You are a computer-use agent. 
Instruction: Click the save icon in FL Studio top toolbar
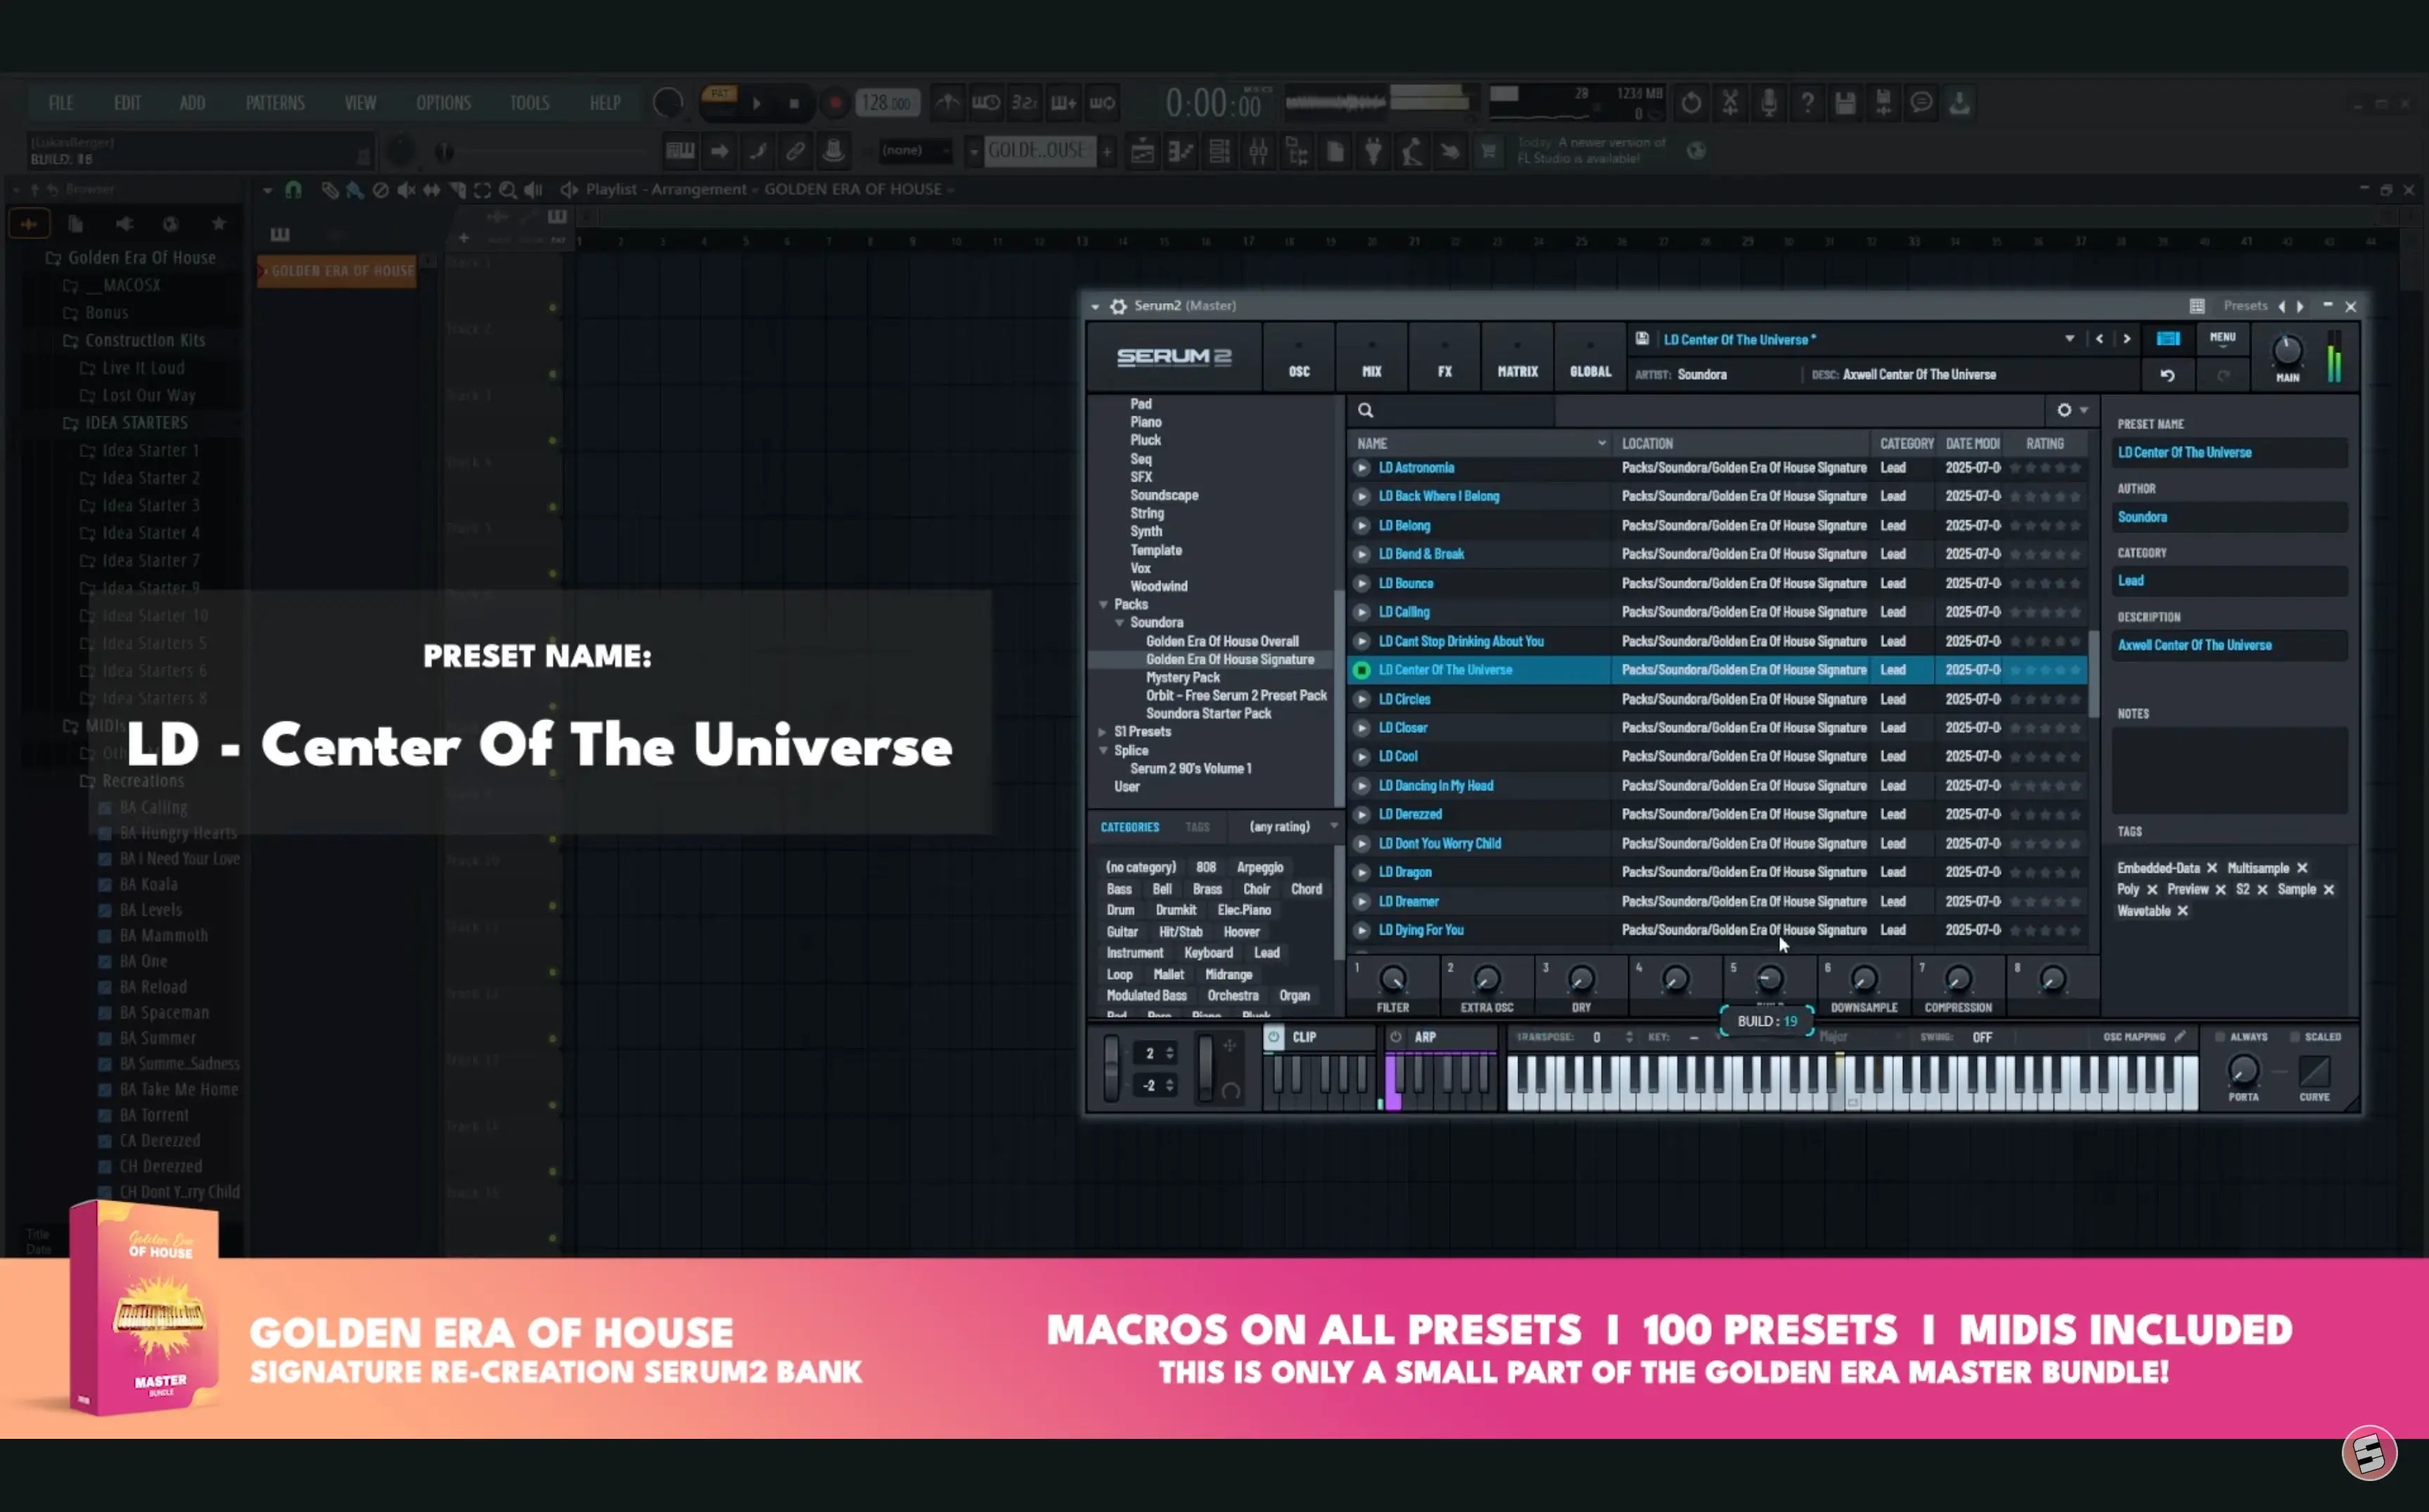[x=1845, y=103]
